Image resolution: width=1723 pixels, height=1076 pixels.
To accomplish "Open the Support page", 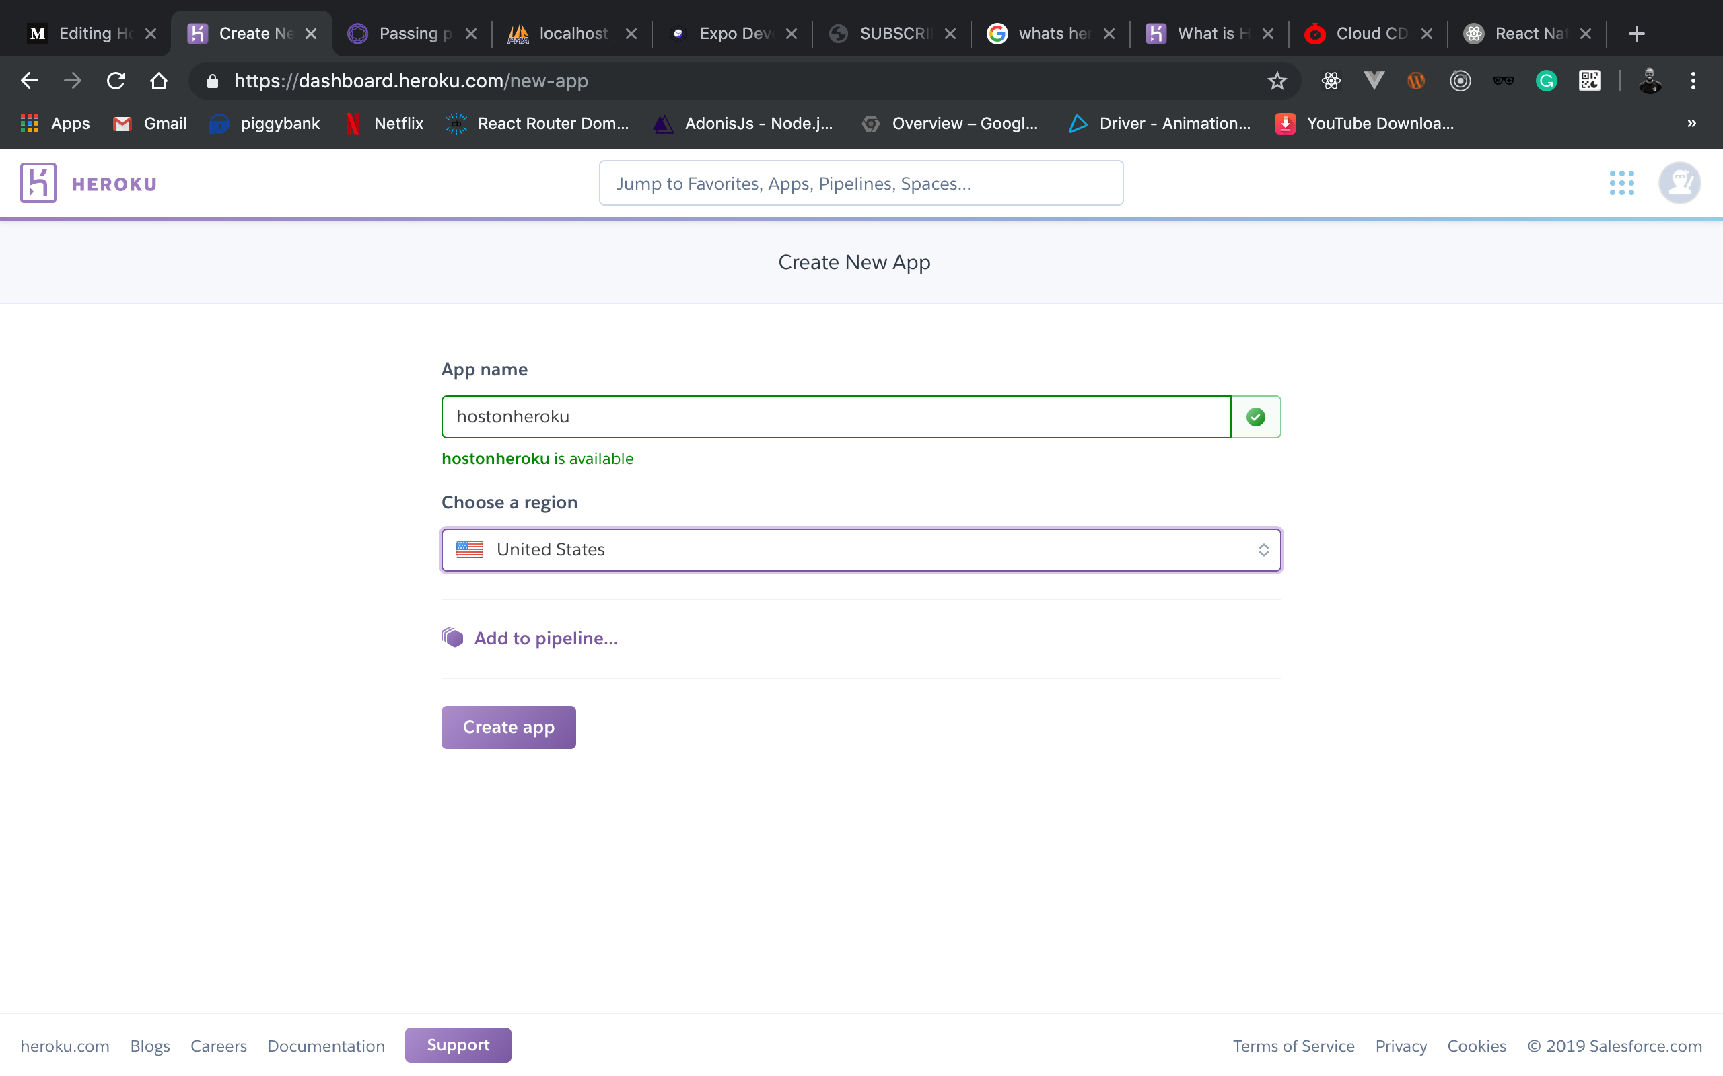I will pyautogui.click(x=458, y=1044).
